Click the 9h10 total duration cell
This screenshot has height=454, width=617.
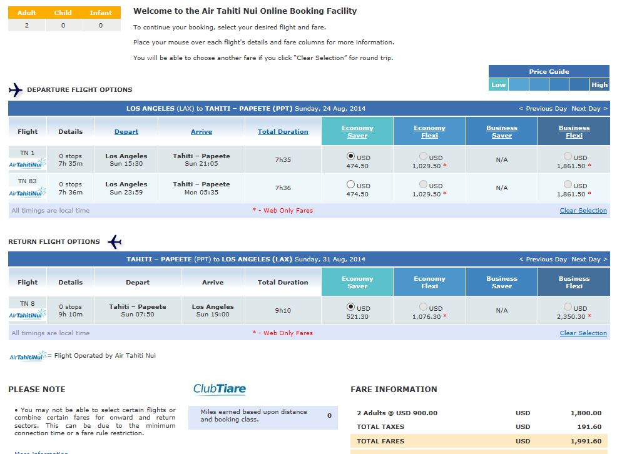283,311
